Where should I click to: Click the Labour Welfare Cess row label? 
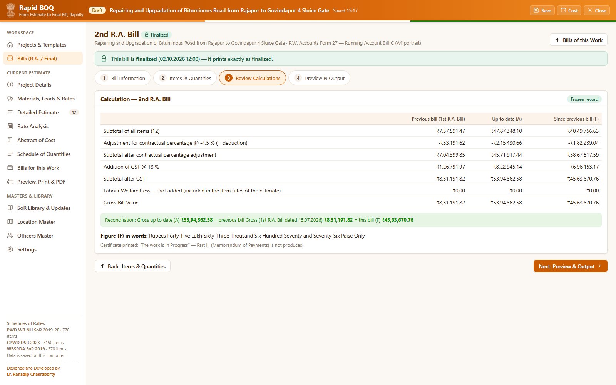point(192,191)
